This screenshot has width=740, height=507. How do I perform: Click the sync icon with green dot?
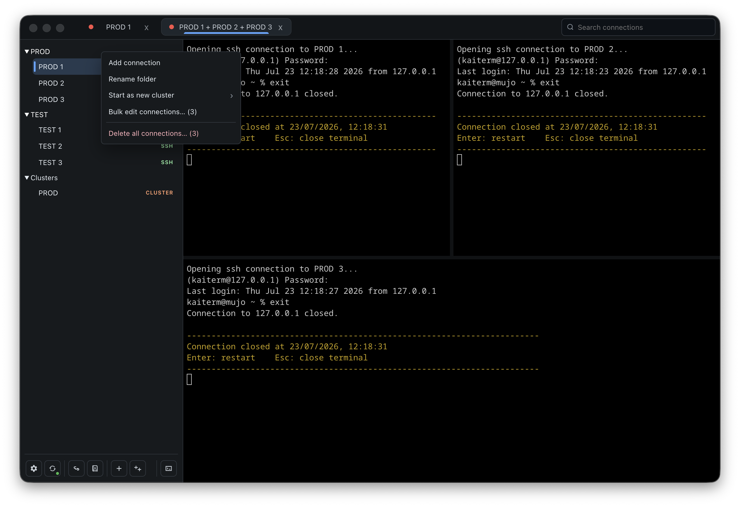coord(53,468)
